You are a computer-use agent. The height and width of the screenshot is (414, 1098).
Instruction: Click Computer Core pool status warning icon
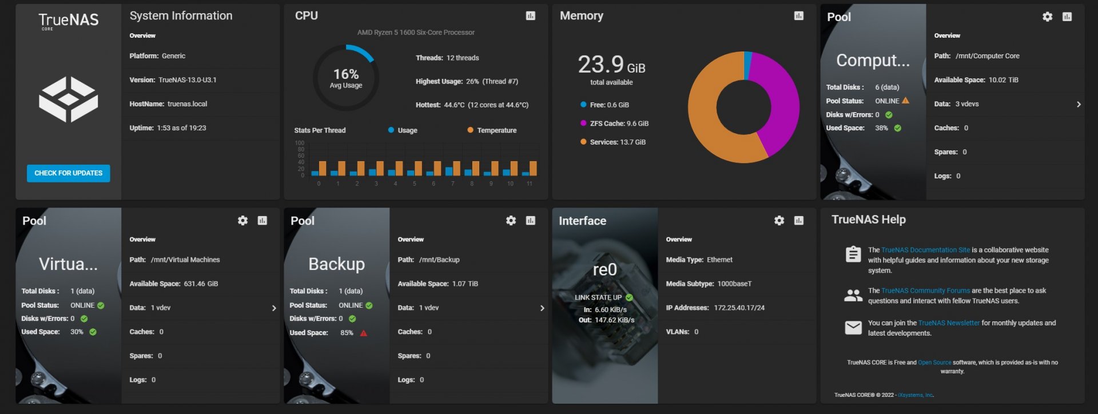905,101
